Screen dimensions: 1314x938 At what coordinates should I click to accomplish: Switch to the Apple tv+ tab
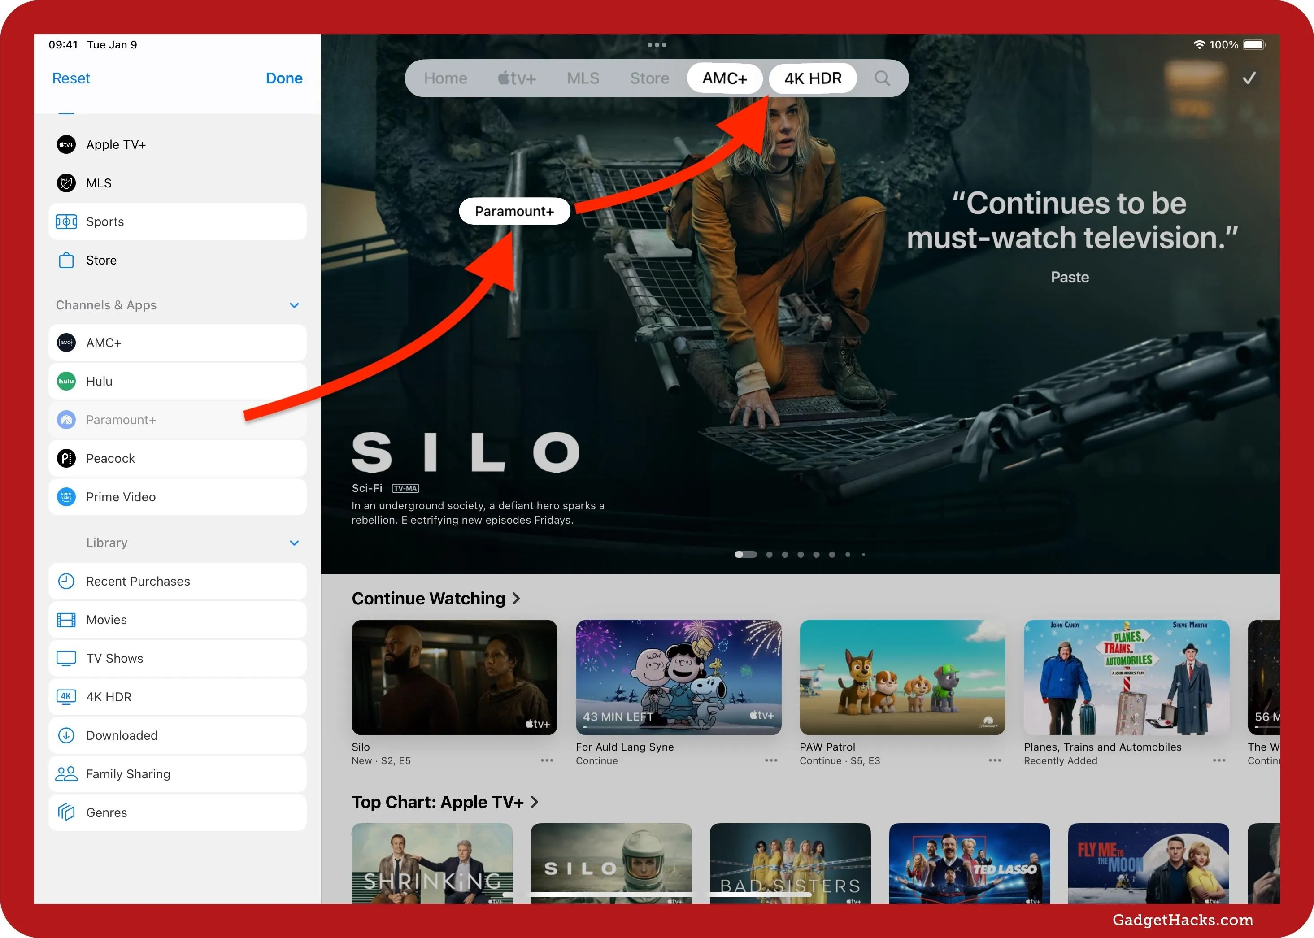click(517, 78)
